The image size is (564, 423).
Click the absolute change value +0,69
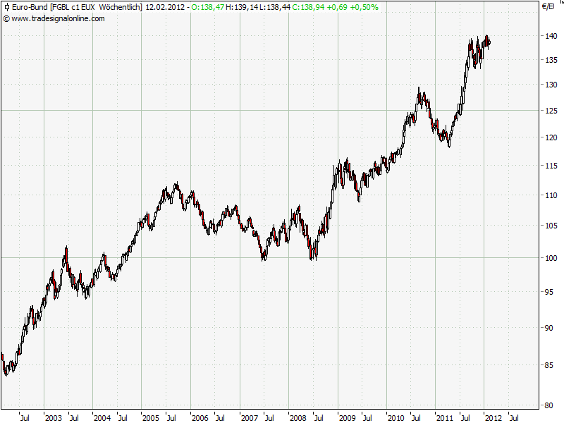coord(337,7)
